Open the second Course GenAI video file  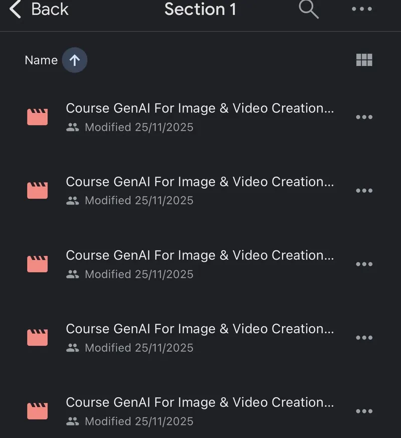pos(200,191)
